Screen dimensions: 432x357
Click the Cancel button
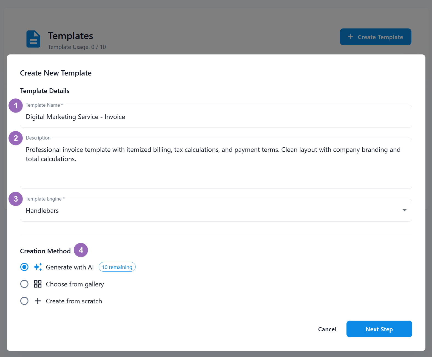click(x=327, y=329)
